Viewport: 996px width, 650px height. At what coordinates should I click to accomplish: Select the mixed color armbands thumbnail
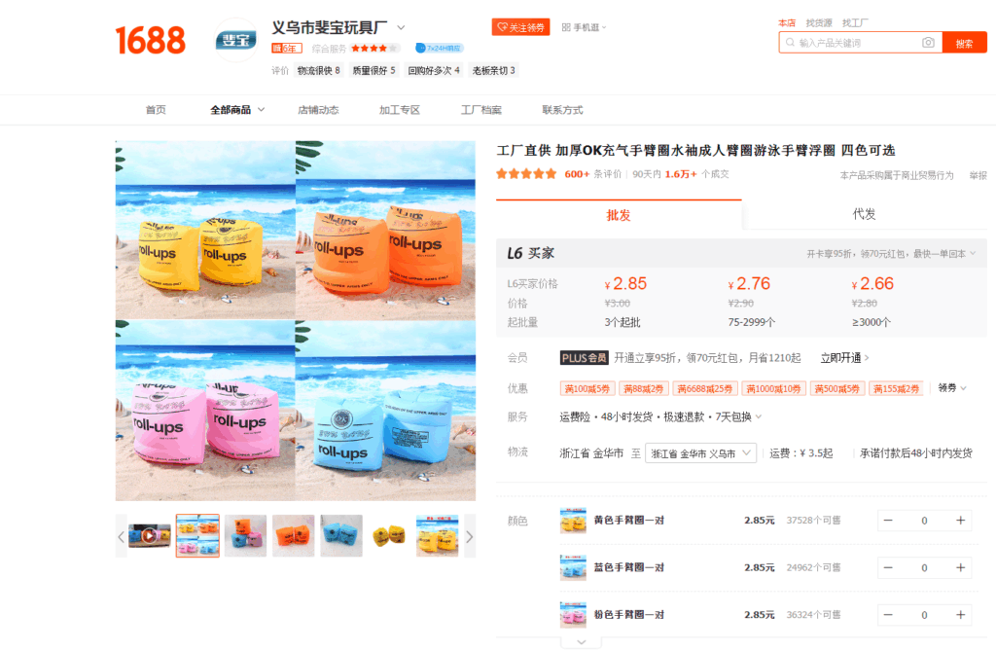tap(245, 535)
